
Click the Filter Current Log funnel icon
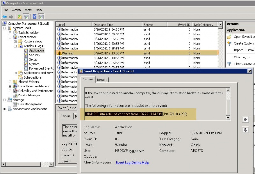[229, 64]
